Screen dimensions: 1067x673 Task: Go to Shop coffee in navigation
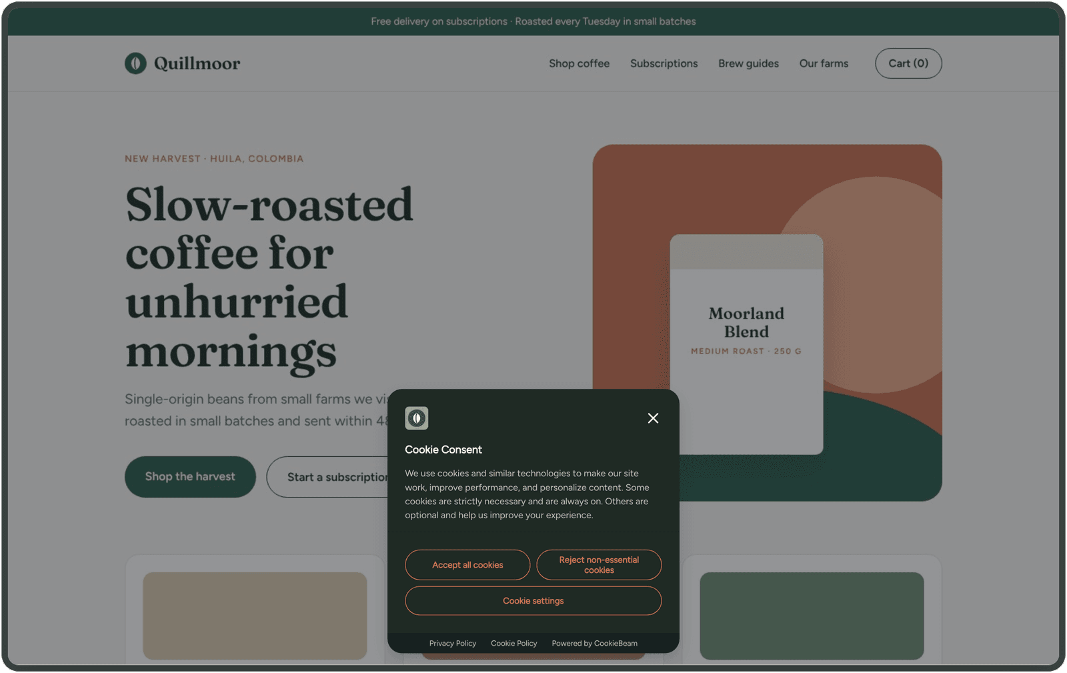[579, 63]
